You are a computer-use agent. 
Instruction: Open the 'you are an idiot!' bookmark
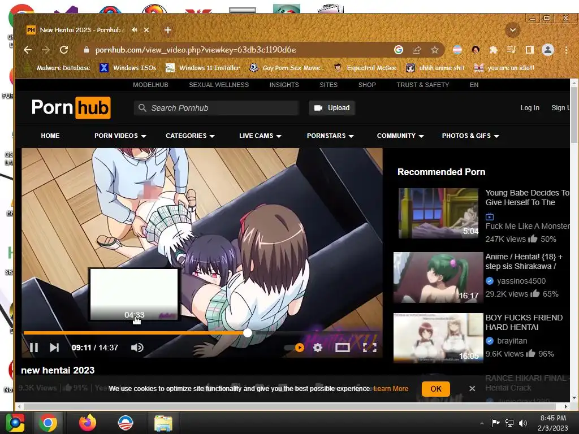coord(504,68)
